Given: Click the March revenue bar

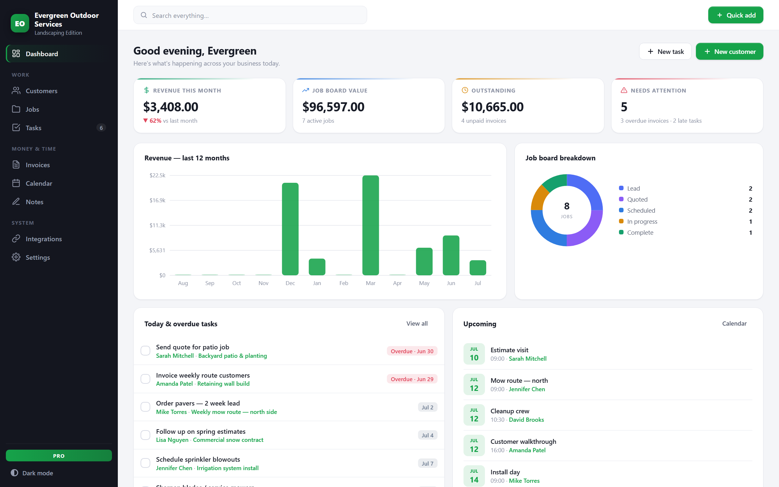Looking at the screenshot, I should point(370,225).
